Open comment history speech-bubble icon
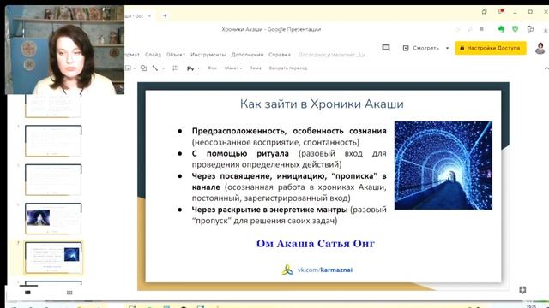This screenshot has height=308, width=549. [386, 48]
